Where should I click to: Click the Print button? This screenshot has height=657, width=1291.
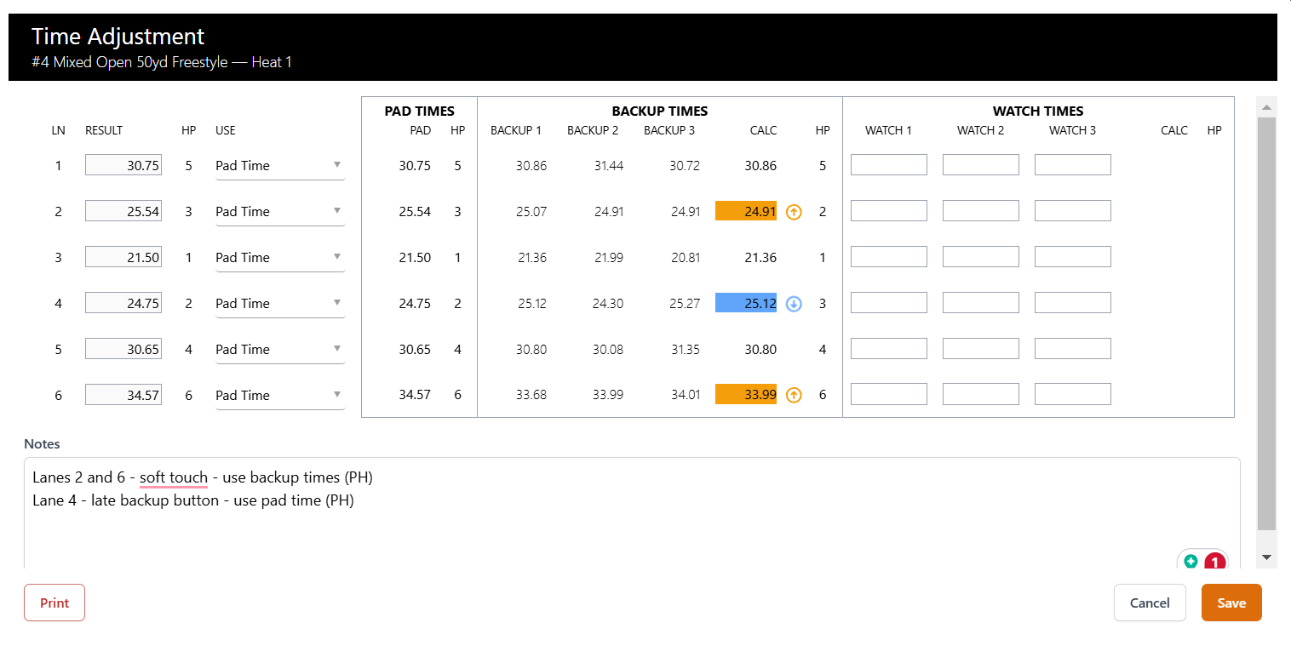click(x=55, y=603)
